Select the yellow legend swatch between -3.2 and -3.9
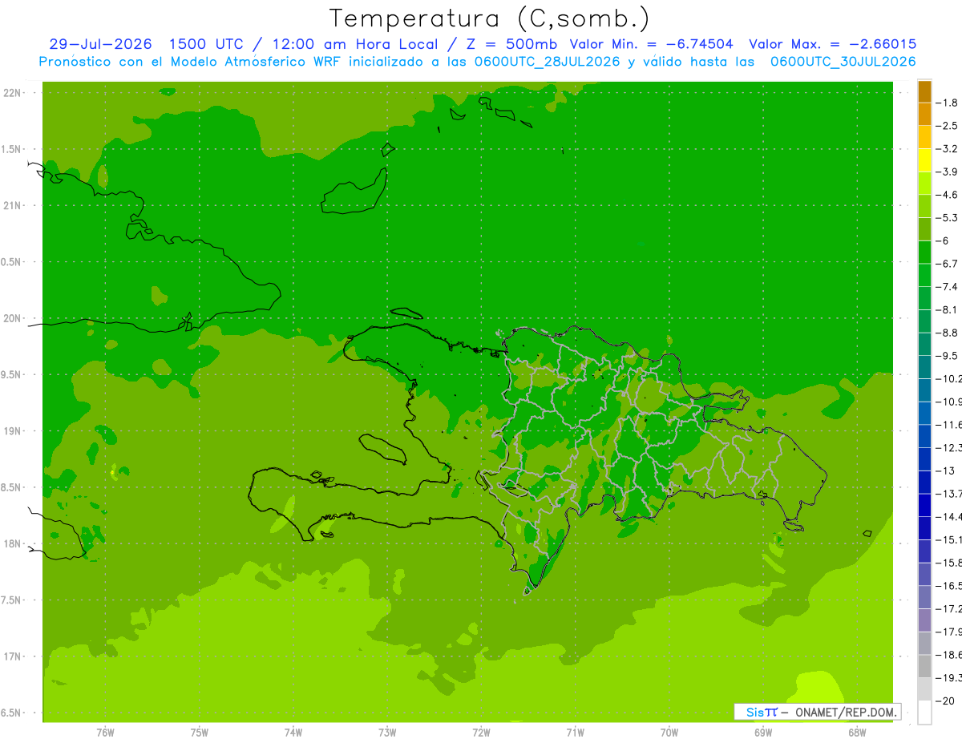962x743 pixels. 924,160
